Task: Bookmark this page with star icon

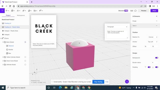Action: tap(145, 6)
